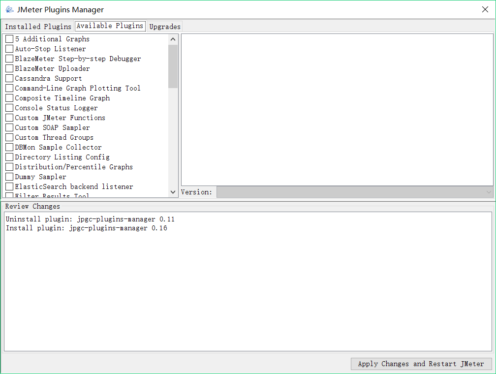Viewport: 496px width, 374px height.
Task: Select the BlazeMeter Uploader plugin name
Action: tap(52, 68)
